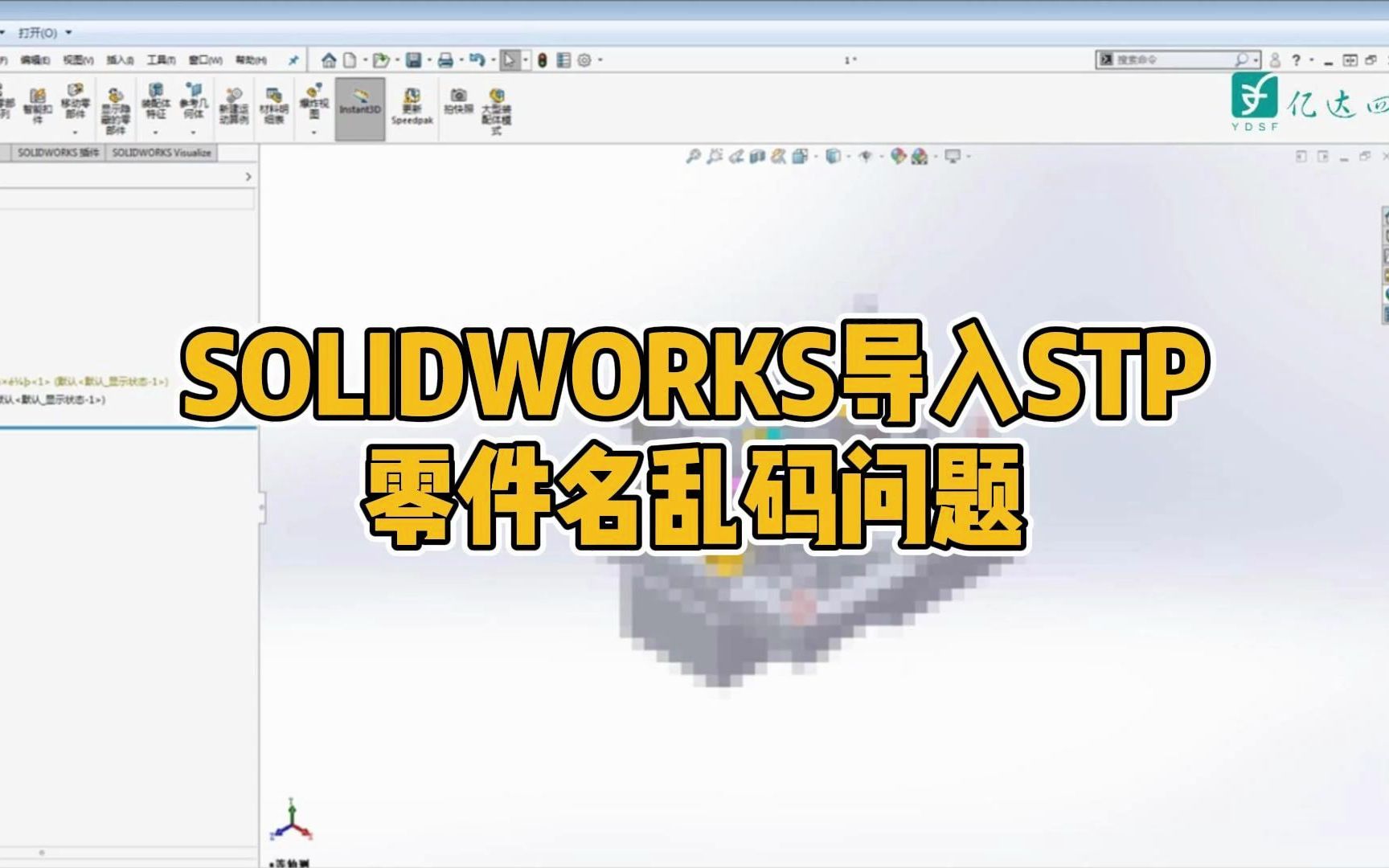
Task: Activate the Select cursor tool
Action: pos(510,60)
